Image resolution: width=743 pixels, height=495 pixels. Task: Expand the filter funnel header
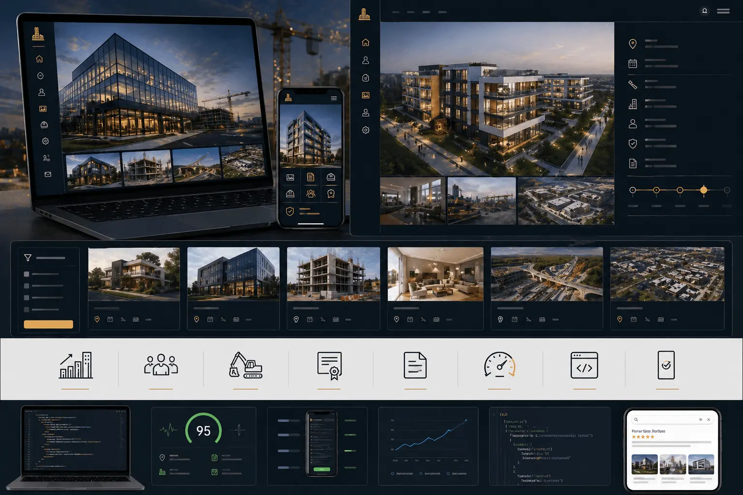[x=48, y=258]
